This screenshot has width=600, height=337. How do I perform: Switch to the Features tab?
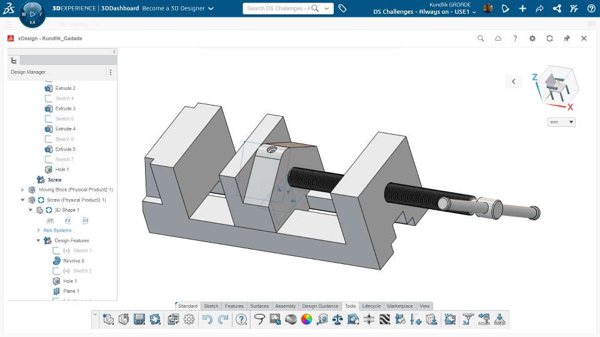tap(234, 306)
